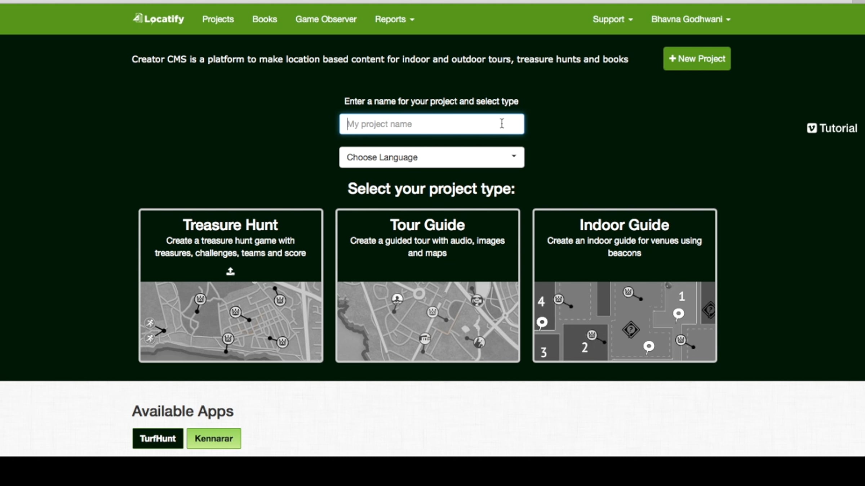Select the TurfHunt app button
865x486 pixels.
coord(158,438)
